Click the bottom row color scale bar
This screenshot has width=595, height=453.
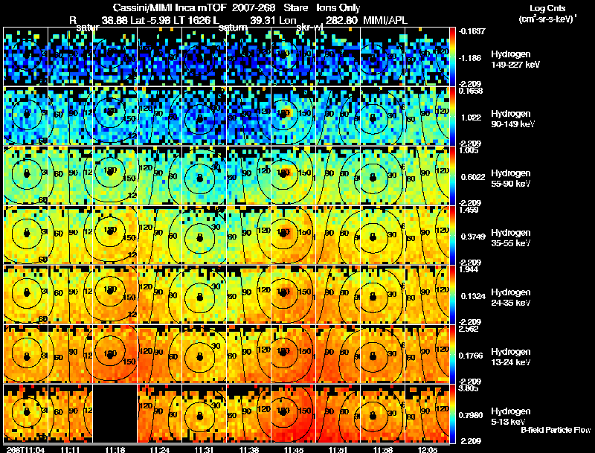[452, 414]
